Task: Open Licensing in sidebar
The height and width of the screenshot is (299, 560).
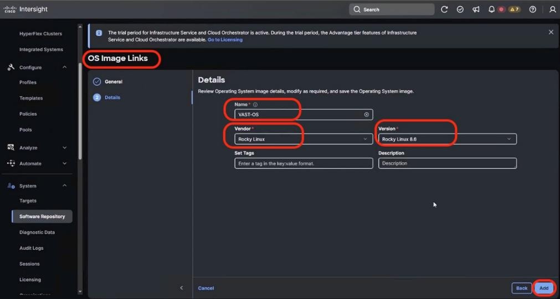Action: (x=30, y=280)
